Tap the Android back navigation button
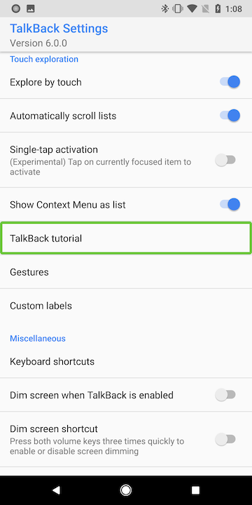 (56, 490)
